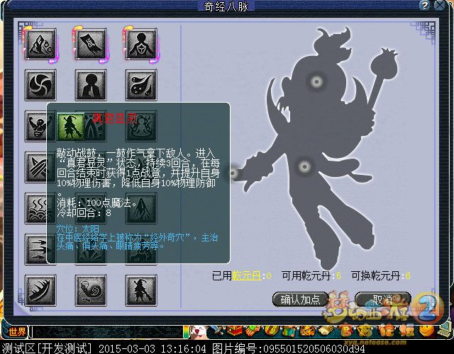Image resolution: width=454 pixels, height=354 pixels.
Task: Switch chat channel via 世界 button
Action: click(x=16, y=332)
